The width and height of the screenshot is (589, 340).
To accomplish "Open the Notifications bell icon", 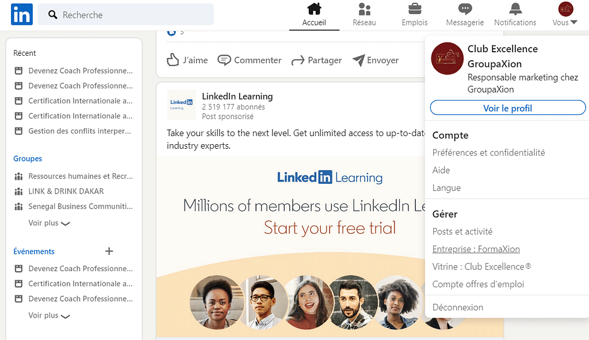I will pyautogui.click(x=515, y=9).
